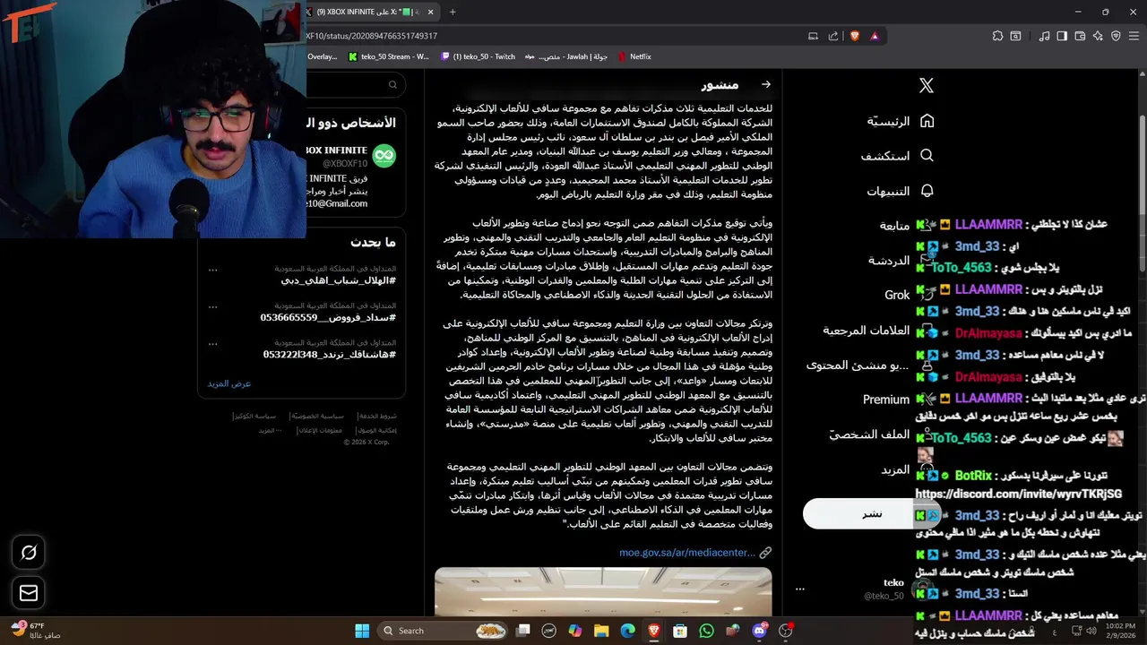
Task: Click the discord.com/invite link in chat overlay
Action: [1018, 494]
